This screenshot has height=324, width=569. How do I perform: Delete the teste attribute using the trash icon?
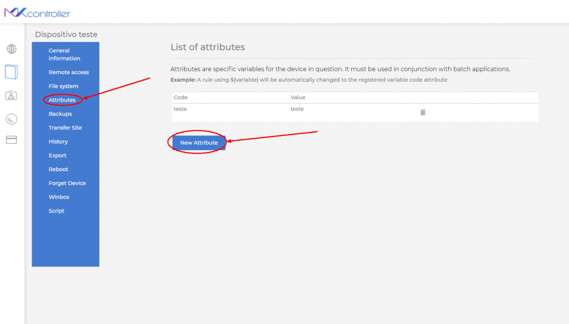point(423,112)
